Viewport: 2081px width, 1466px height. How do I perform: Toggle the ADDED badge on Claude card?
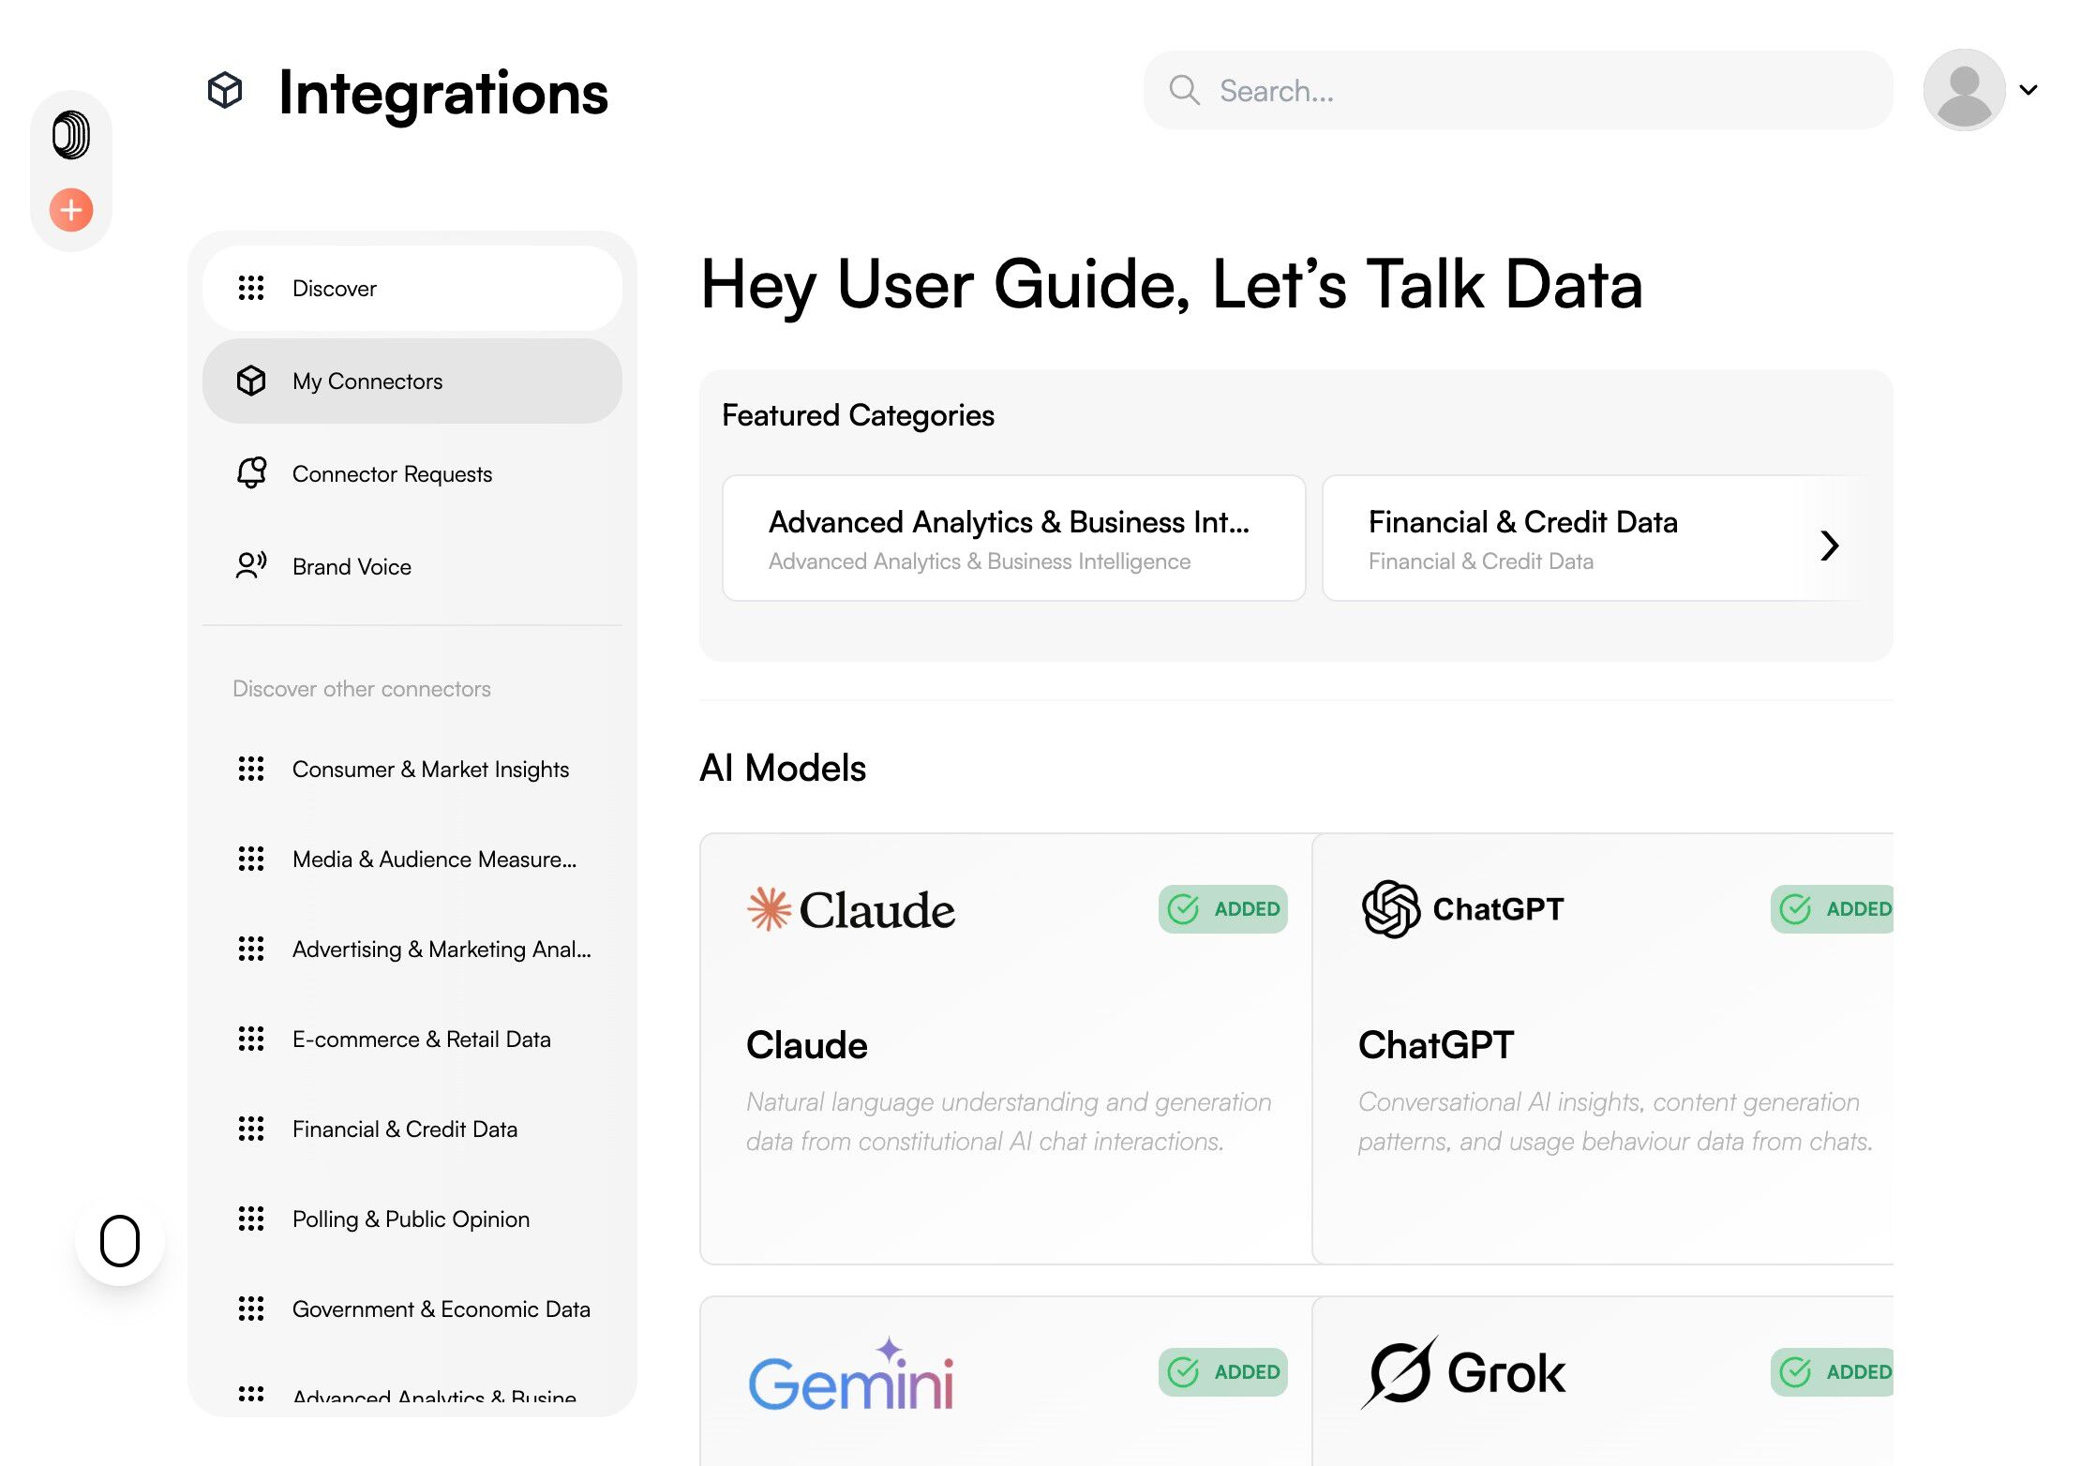[1222, 909]
